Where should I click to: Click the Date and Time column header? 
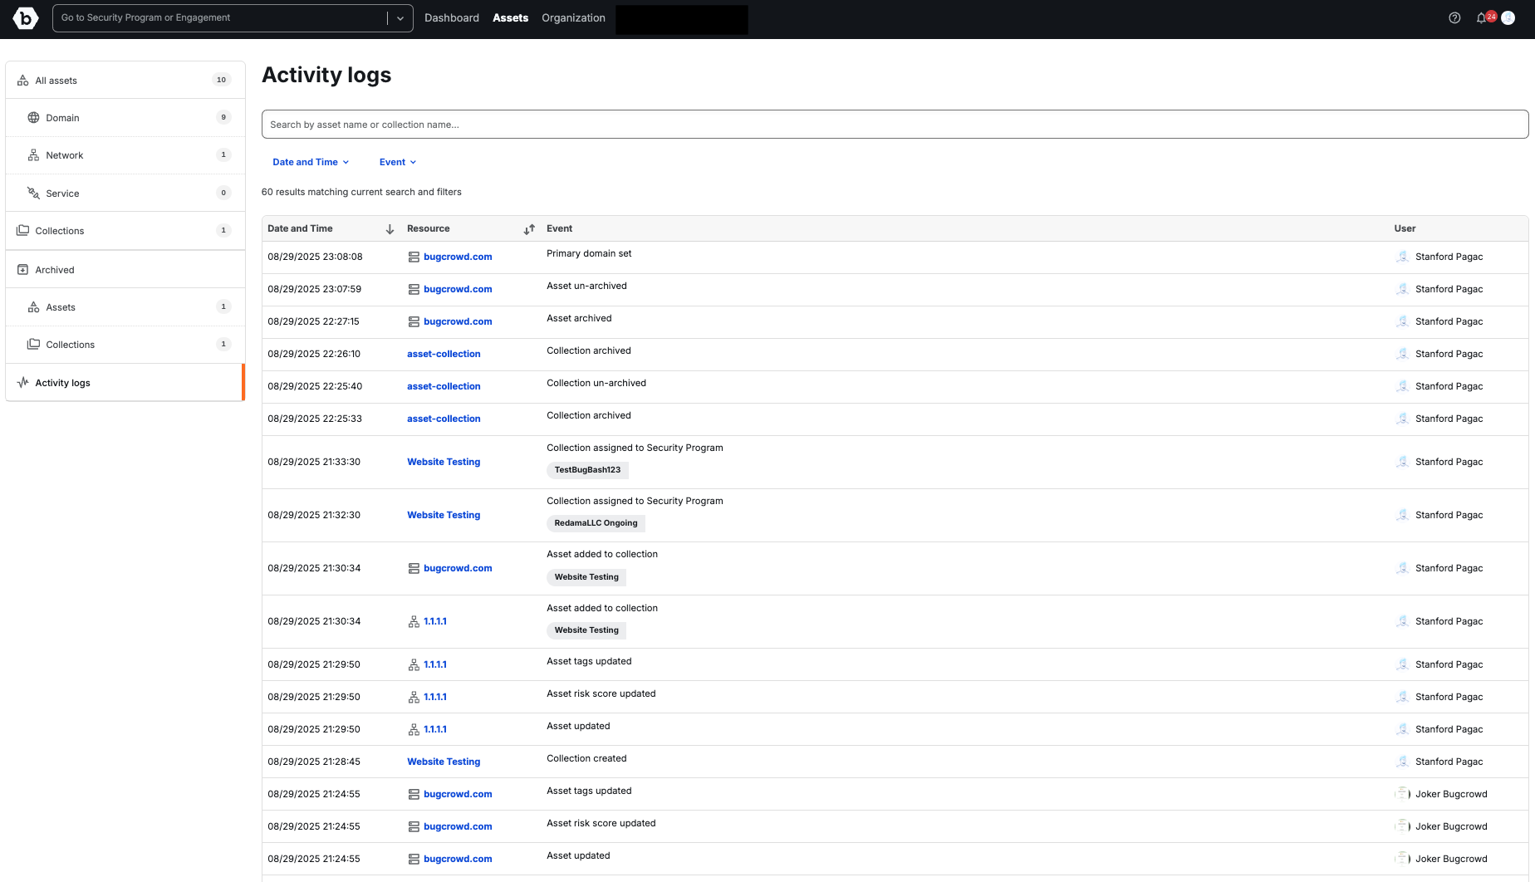click(x=300, y=229)
